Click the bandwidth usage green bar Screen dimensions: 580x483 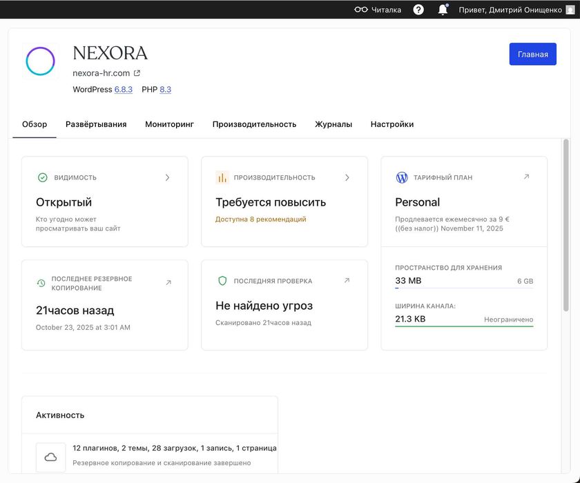tap(464, 326)
